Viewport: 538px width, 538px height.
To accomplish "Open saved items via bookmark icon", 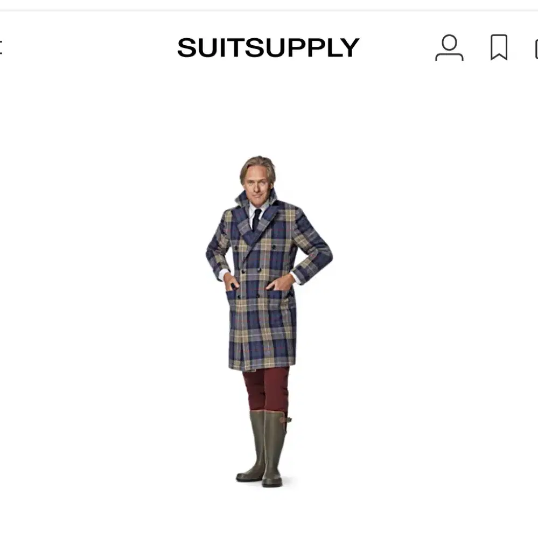I will tap(499, 47).
